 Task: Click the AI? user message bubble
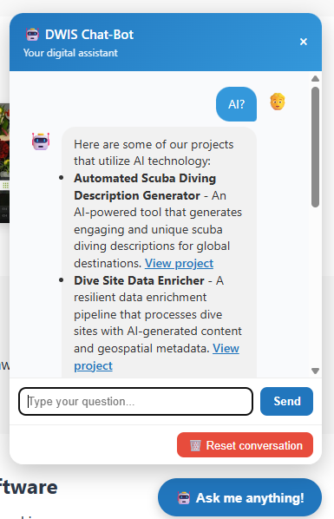pos(236,104)
